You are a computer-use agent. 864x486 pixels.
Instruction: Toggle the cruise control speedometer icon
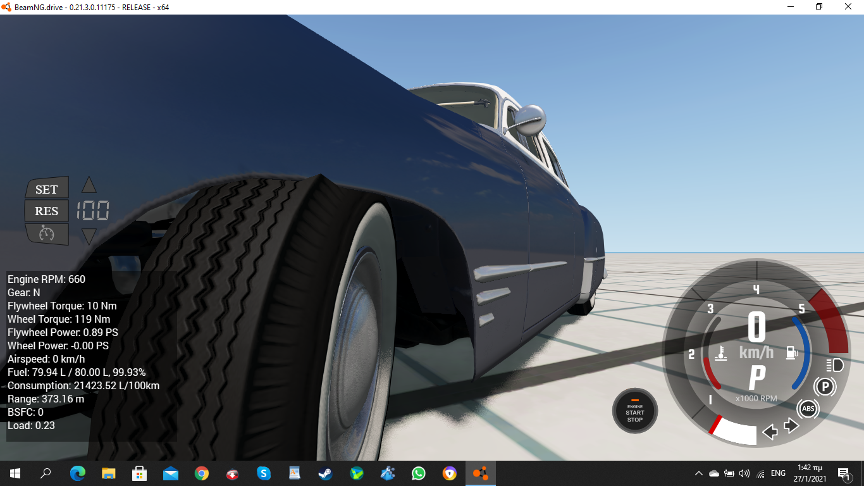coord(47,234)
